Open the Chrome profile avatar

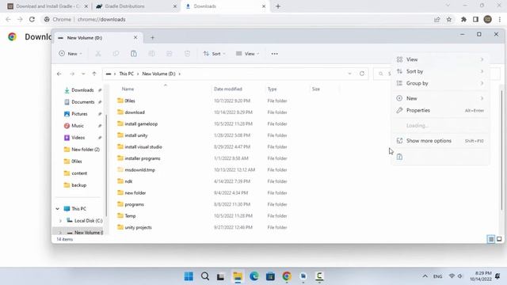[x=488, y=19]
